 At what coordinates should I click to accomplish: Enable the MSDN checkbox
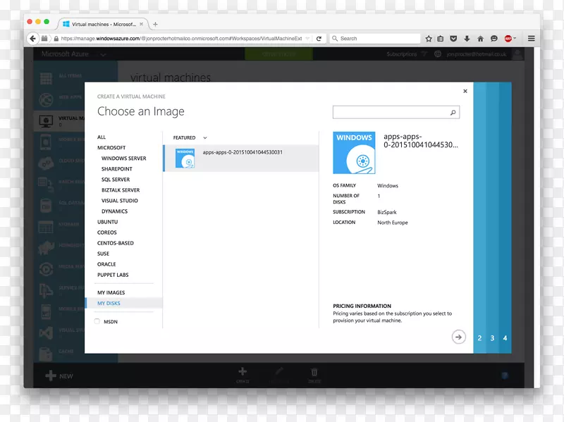tap(97, 321)
